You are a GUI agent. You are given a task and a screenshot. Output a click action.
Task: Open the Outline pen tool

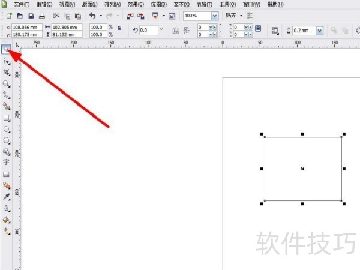point(7,208)
